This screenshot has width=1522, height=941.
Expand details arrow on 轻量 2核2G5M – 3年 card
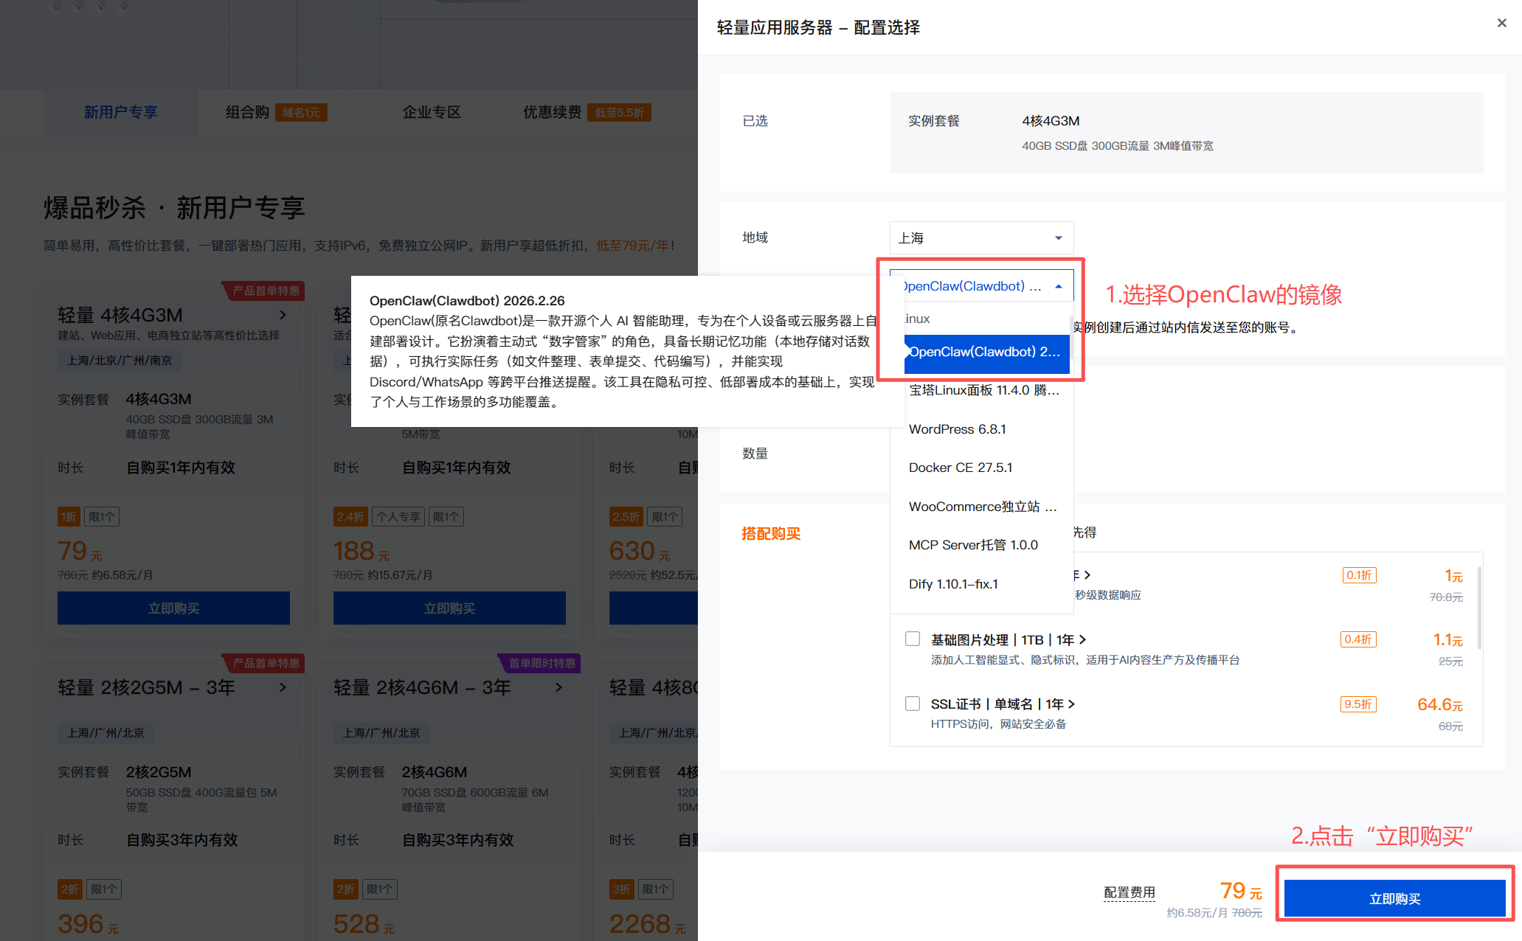tap(283, 687)
